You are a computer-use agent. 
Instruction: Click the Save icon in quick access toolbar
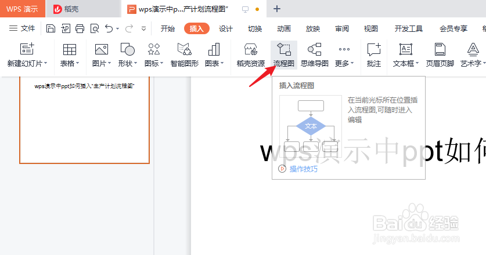[x=51, y=28]
